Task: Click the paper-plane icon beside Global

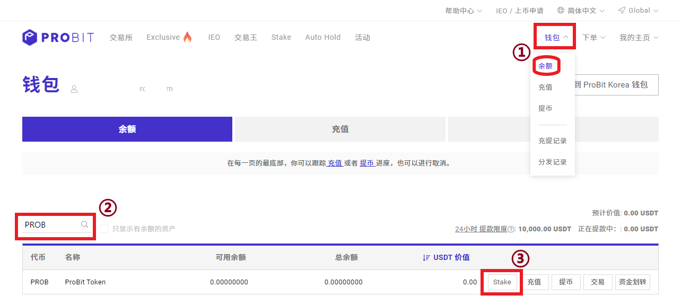Action: pos(622,10)
